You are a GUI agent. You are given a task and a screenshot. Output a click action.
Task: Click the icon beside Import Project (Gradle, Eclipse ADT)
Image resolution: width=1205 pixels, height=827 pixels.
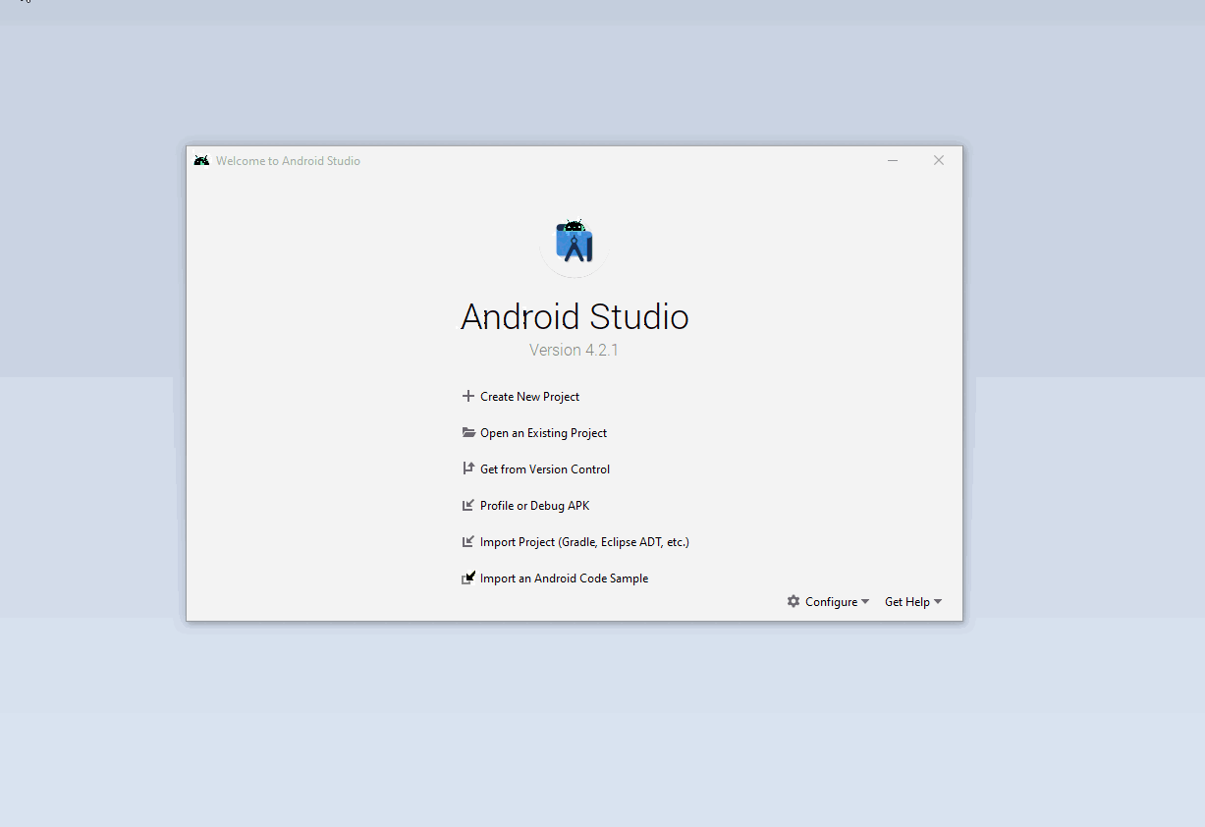pyautogui.click(x=468, y=542)
